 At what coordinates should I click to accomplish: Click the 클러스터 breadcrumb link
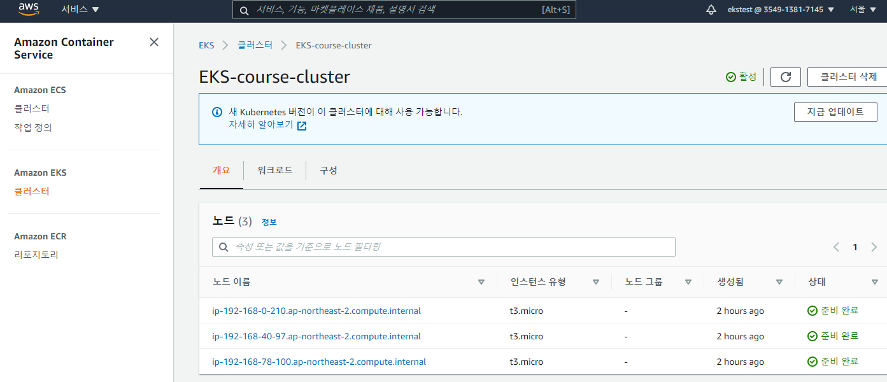point(255,45)
